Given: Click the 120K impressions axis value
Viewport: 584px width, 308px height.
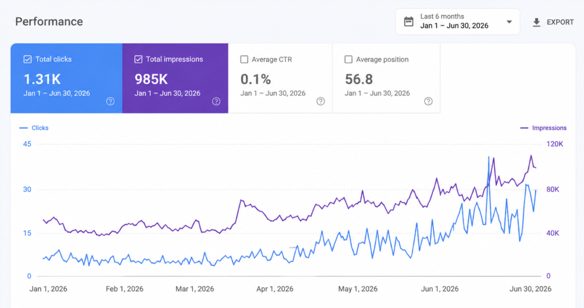Looking at the screenshot, I should [x=554, y=144].
